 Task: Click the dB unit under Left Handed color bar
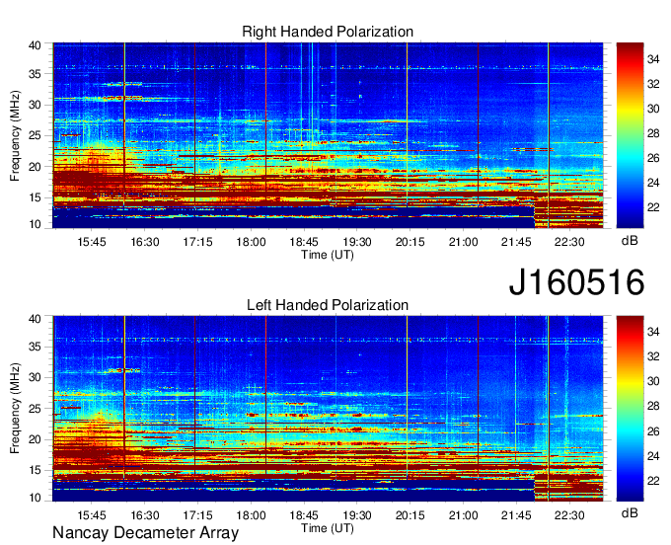point(630,513)
